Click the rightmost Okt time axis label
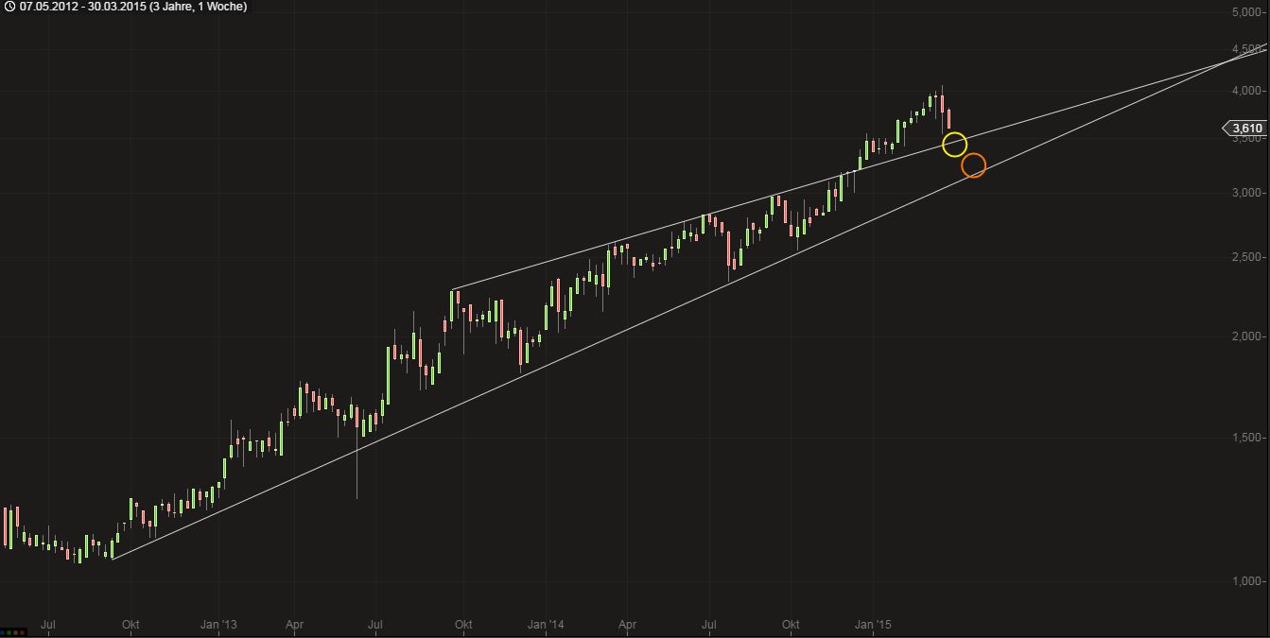Image resolution: width=1270 pixels, height=638 pixels. pos(791,625)
